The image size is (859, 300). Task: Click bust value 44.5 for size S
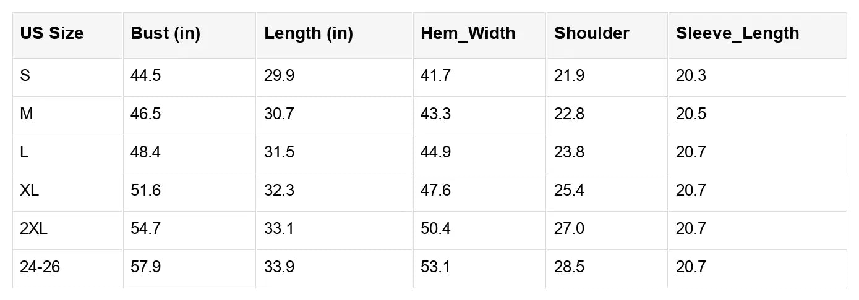(145, 76)
